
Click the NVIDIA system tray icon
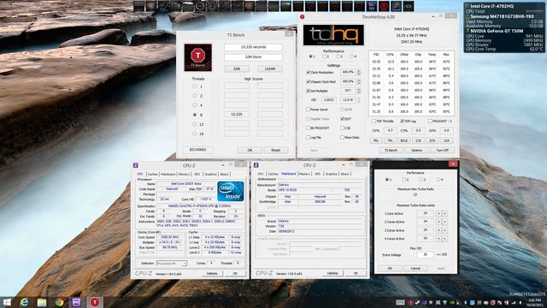451,302
